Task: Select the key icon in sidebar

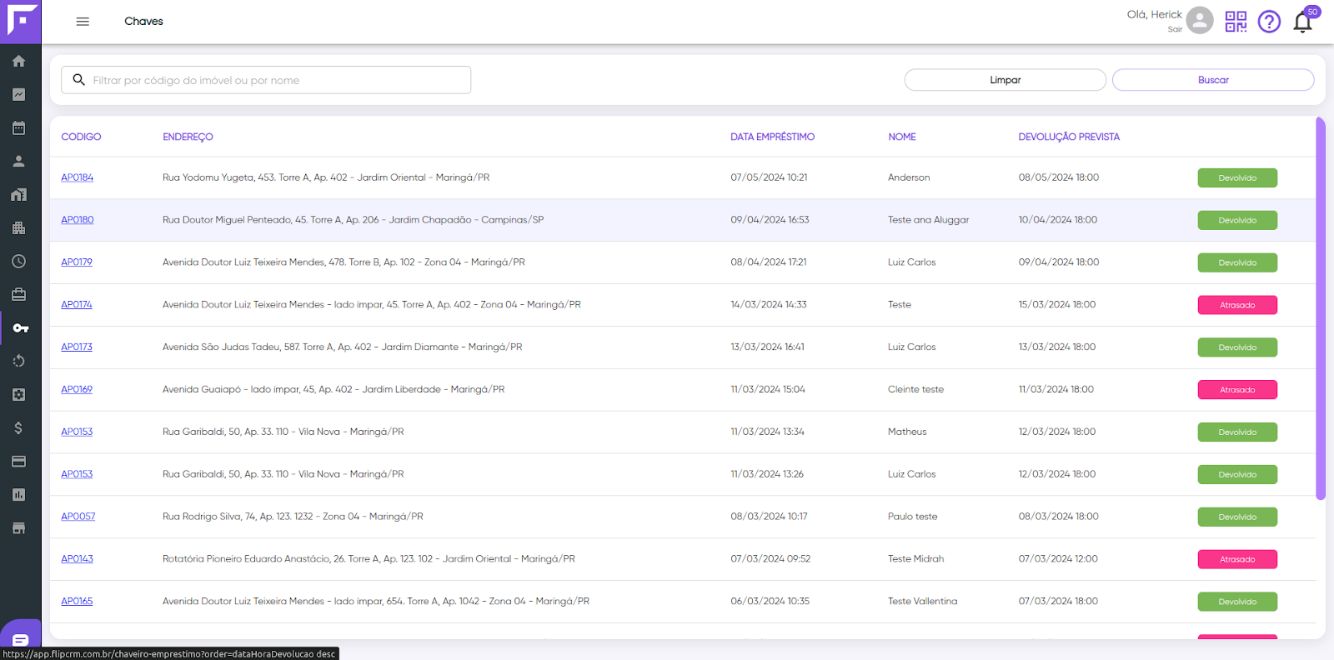Action: pos(21,327)
